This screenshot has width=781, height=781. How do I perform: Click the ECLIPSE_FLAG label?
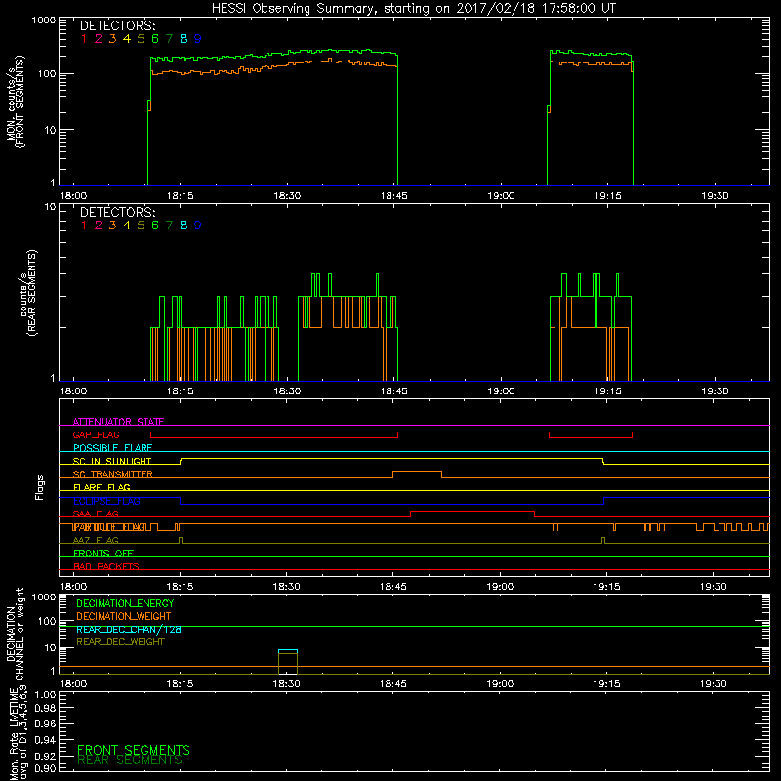106,501
